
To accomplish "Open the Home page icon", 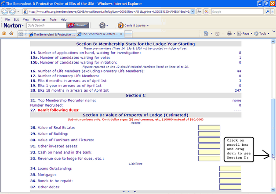I will (207, 33).
